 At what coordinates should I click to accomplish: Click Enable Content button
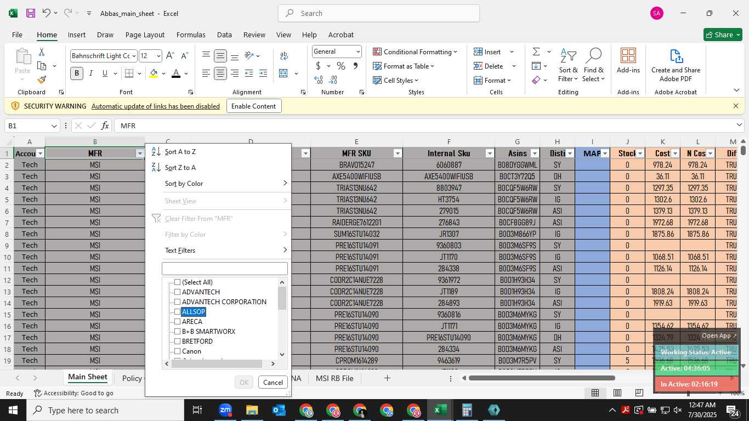click(x=254, y=106)
